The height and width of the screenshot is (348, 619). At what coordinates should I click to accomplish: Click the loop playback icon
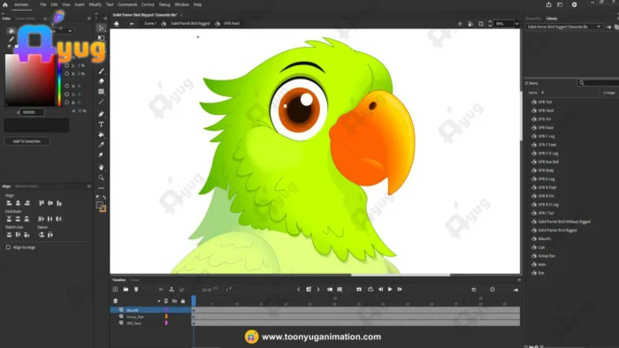coord(371,290)
